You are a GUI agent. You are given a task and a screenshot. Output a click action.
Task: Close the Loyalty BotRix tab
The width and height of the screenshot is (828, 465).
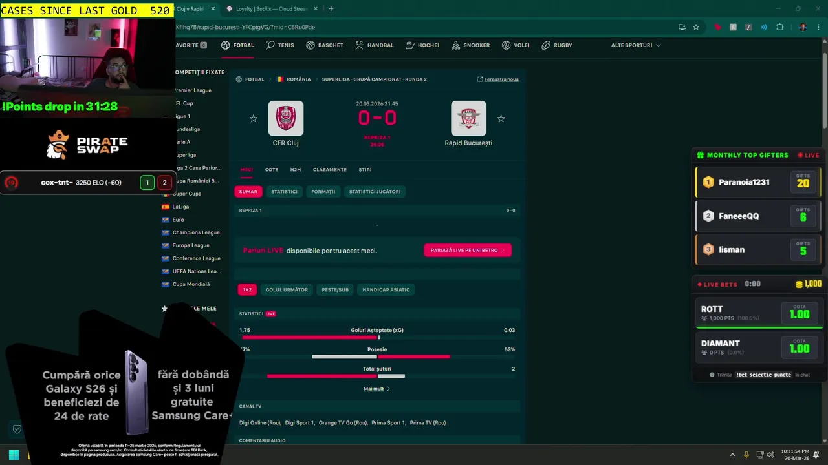pyautogui.click(x=314, y=9)
